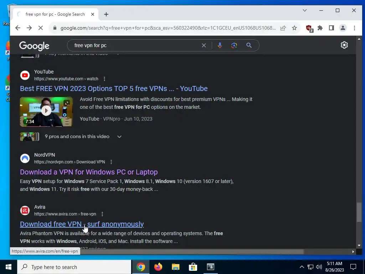This screenshot has width=365, height=274.
Task: Go back to the previous page
Action: (18, 28)
